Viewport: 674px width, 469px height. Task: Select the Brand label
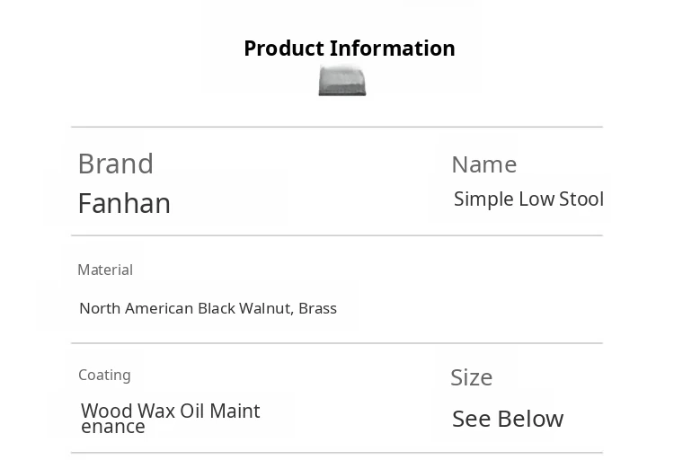point(115,164)
